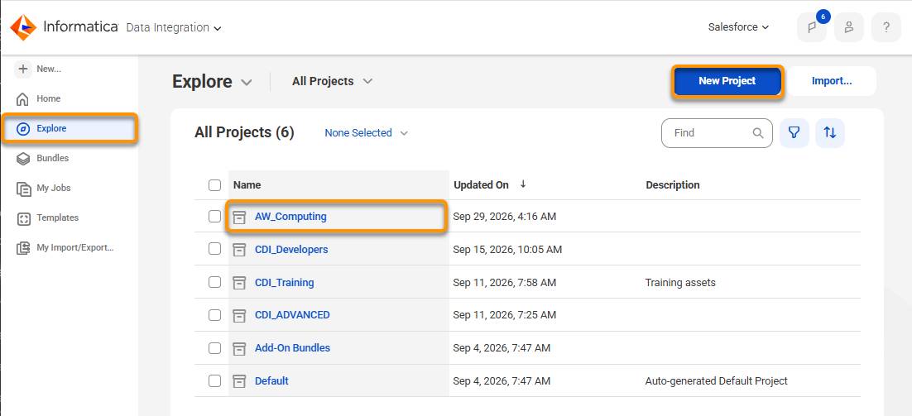Open the user profile icon
This screenshot has width=912, height=416.
coord(848,27)
